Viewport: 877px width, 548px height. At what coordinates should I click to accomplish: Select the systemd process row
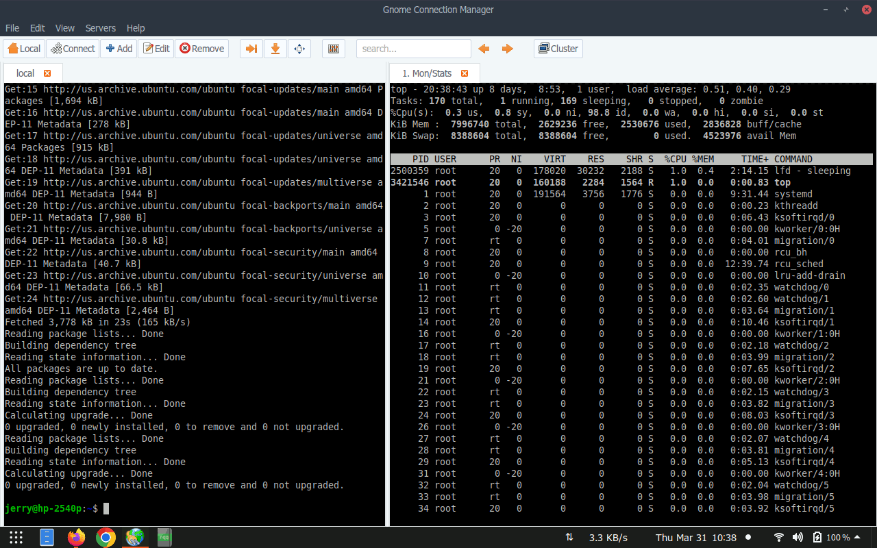(631, 194)
